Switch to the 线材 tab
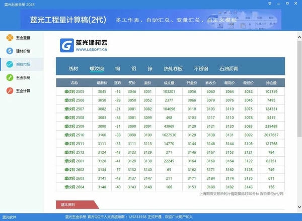 (73, 69)
